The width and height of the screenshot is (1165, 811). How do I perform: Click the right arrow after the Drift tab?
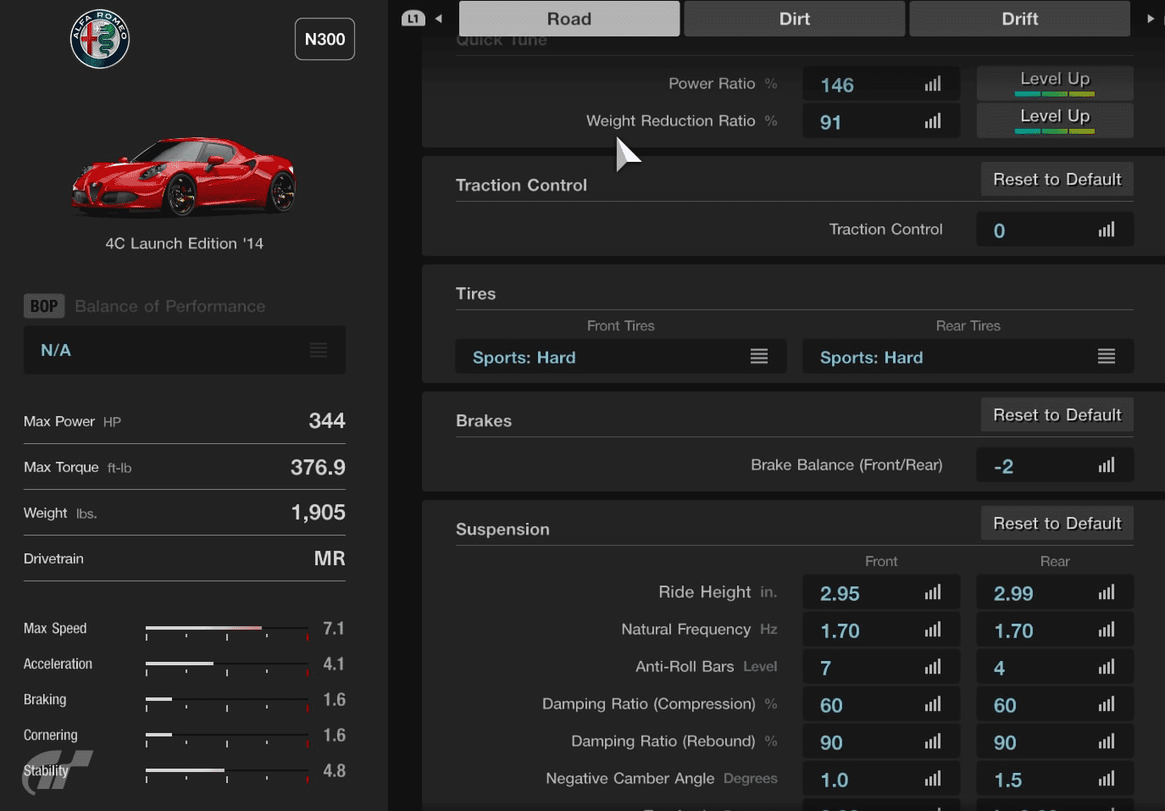1151,19
